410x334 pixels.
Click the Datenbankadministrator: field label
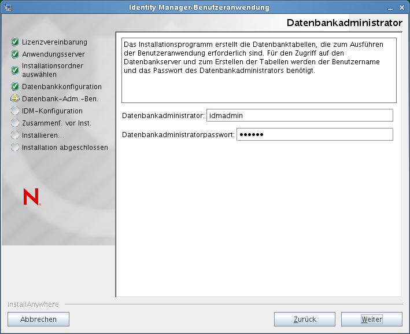coord(163,115)
